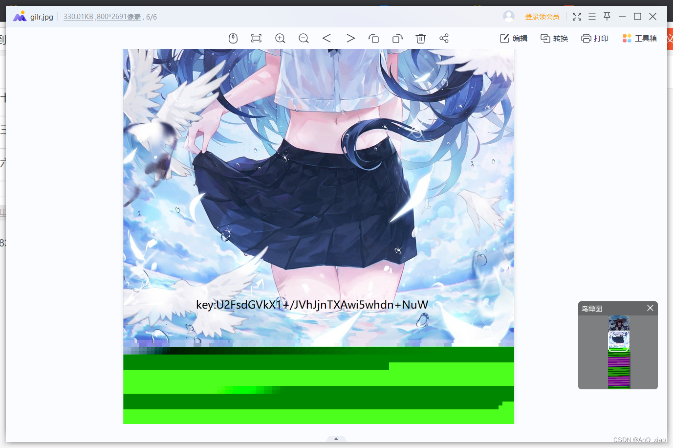Screen dimensions: 673x448
Task: Open the 编辑 edit tool
Action: (514, 38)
